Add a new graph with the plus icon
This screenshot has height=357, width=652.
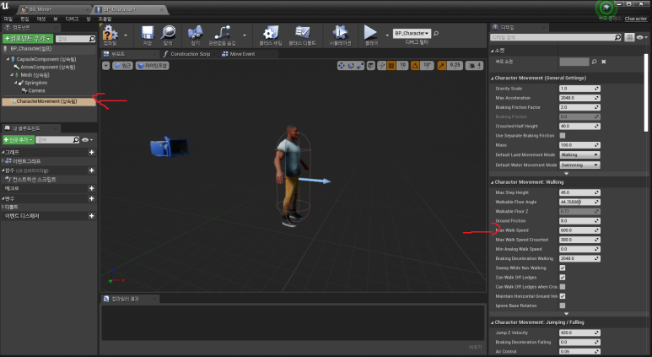coord(91,152)
